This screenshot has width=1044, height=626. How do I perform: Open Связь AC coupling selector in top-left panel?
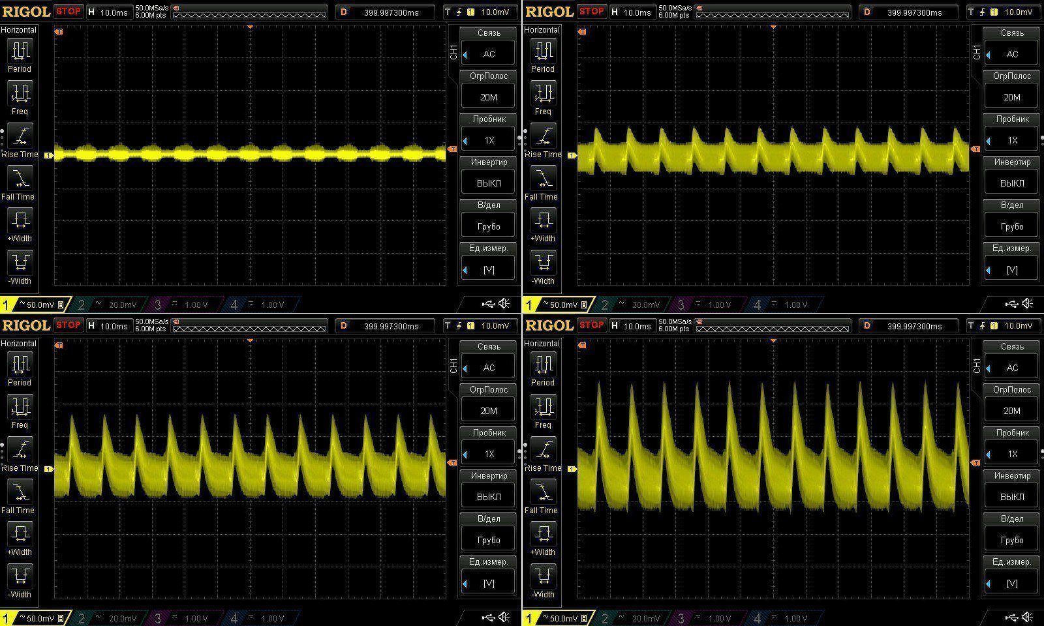488,54
